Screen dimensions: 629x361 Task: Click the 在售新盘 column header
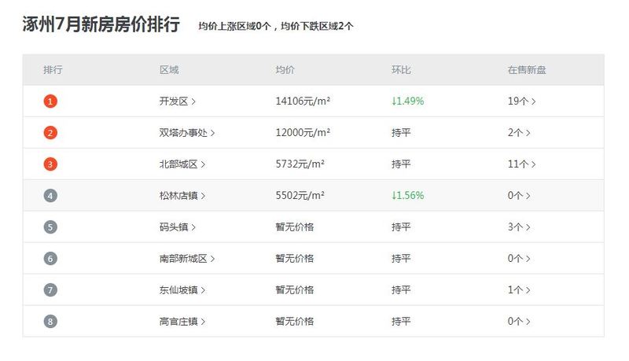click(527, 70)
